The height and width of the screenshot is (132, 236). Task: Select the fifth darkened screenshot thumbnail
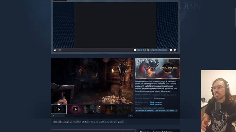pyautogui.click(x=125, y=109)
